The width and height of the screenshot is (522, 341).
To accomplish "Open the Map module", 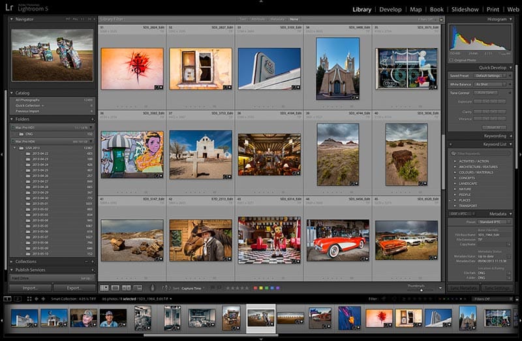I will point(416,9).
